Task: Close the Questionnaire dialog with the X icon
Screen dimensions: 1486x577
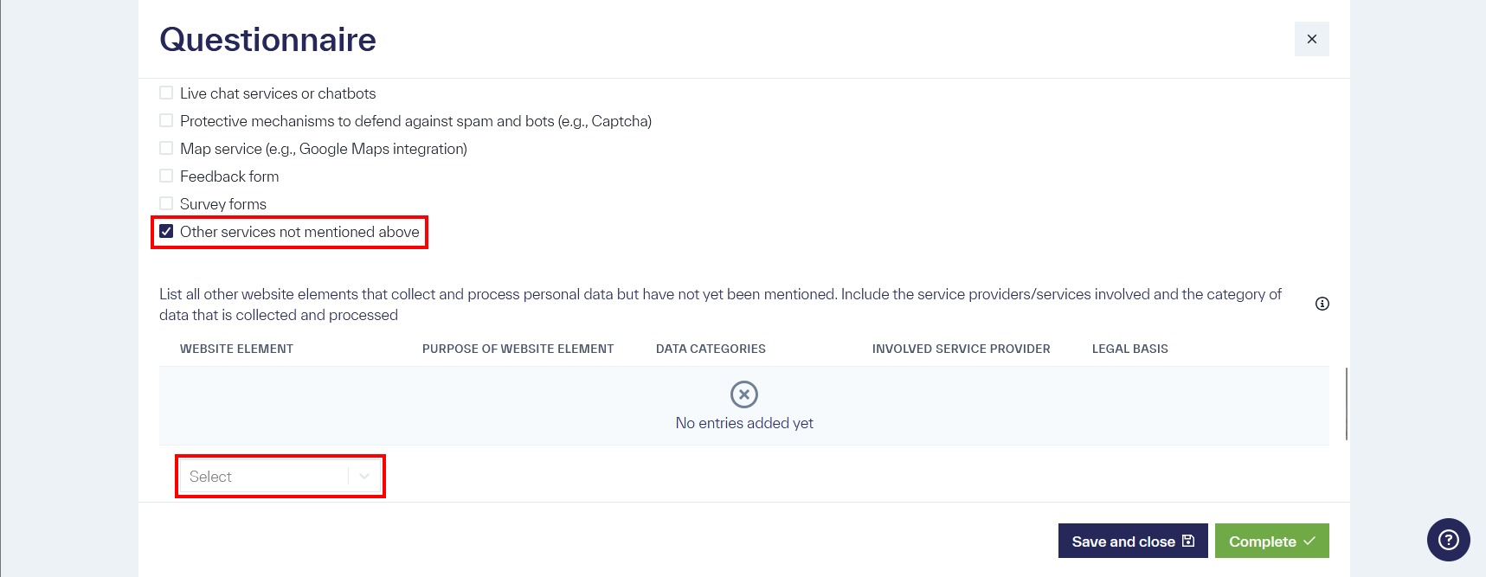Action: (1311, 39)
